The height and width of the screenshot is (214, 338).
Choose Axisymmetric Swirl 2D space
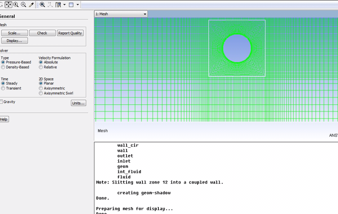click(41, 93)
